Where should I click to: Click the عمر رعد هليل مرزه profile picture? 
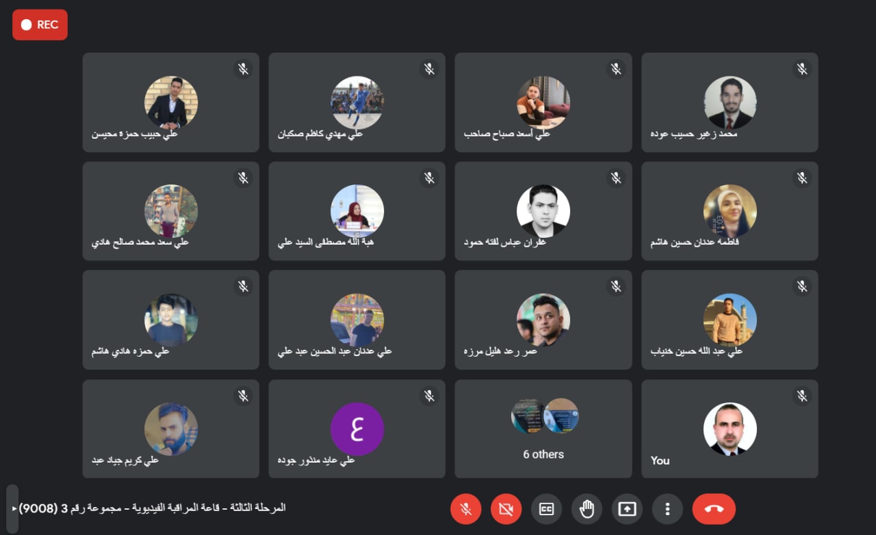(x=543, y=320)
